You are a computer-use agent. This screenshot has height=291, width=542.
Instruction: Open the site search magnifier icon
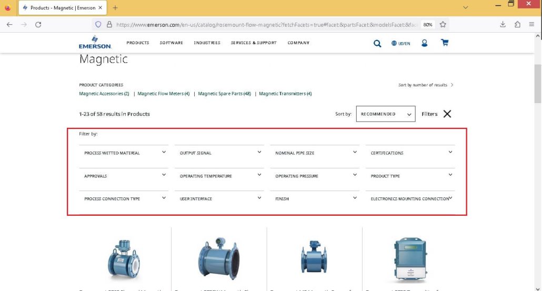click(x=377, y=43)
